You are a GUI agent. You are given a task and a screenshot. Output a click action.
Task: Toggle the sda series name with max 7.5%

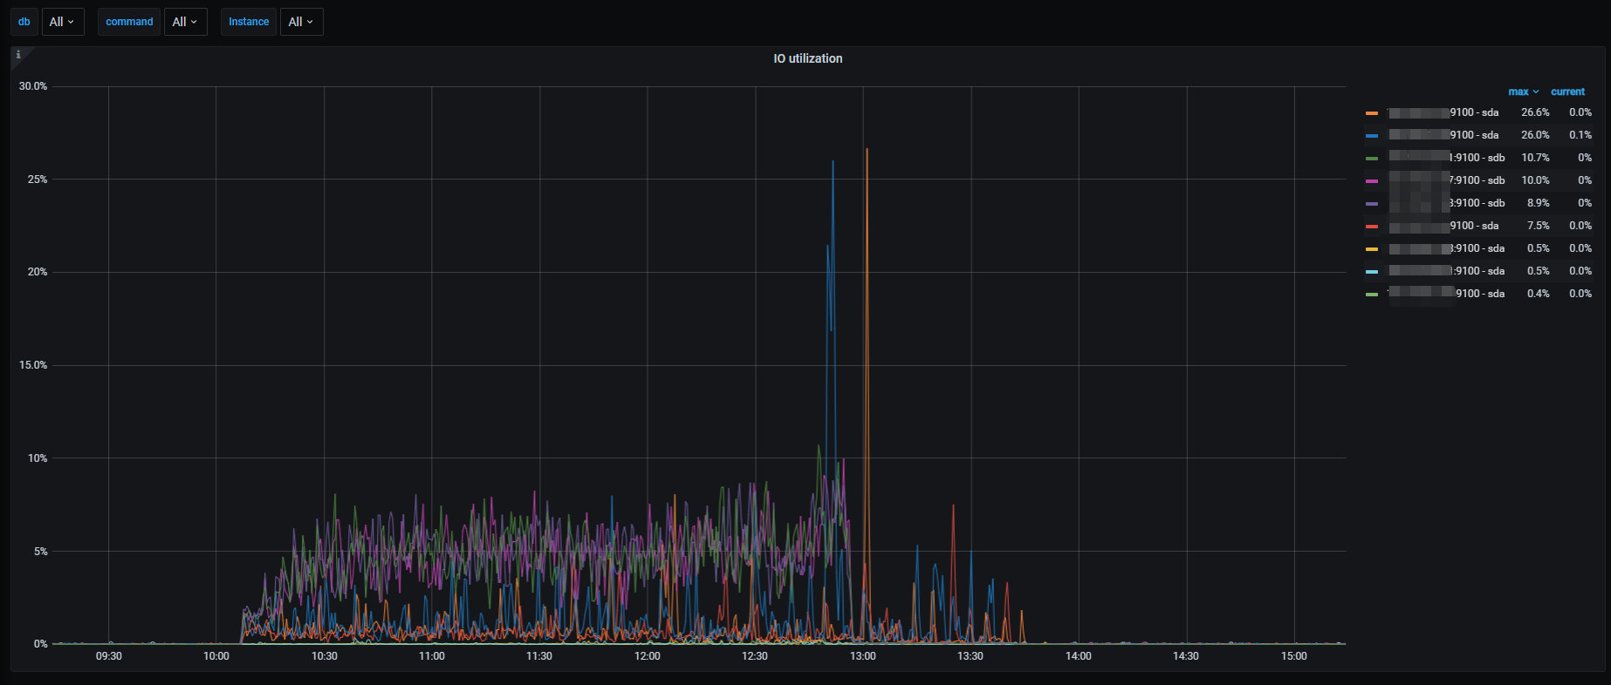[x=1443, y=226]
